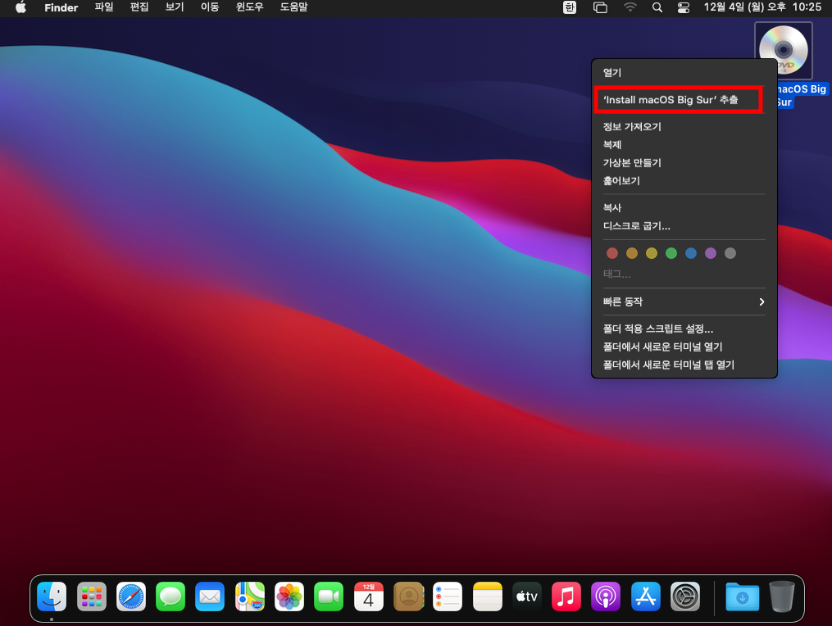832x626 pixels.
Task: Choose 폴더에서 새로운 터미널 열기
Action: coord(684,347)
